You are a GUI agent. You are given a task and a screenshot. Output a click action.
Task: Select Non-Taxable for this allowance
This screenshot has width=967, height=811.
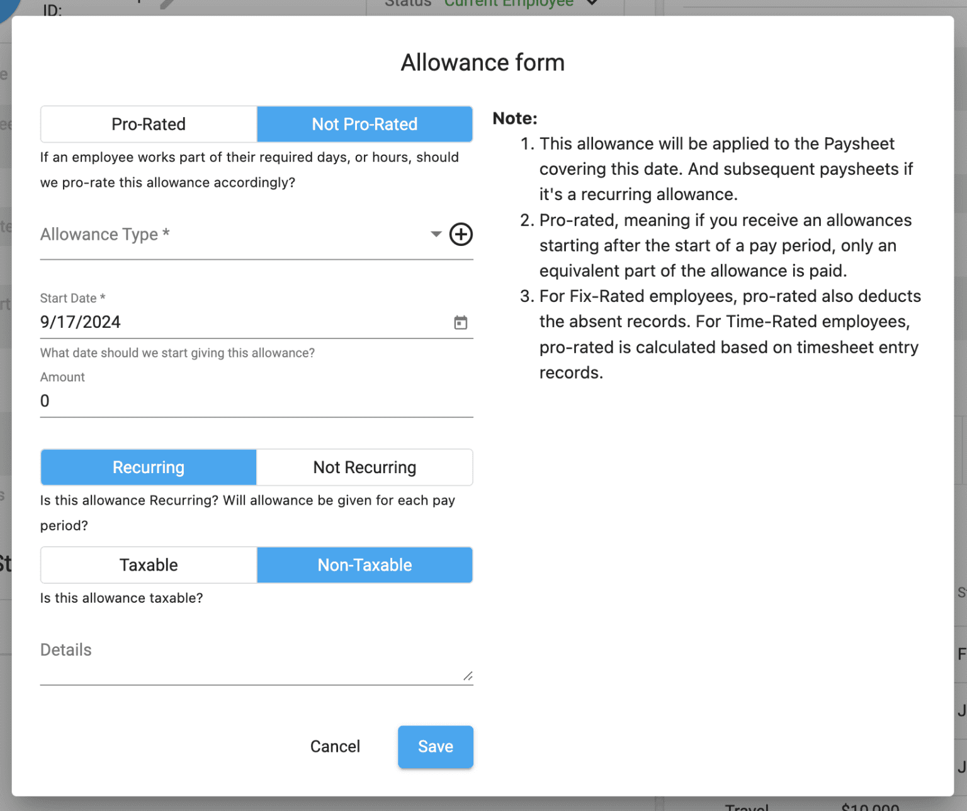[365, 564]
